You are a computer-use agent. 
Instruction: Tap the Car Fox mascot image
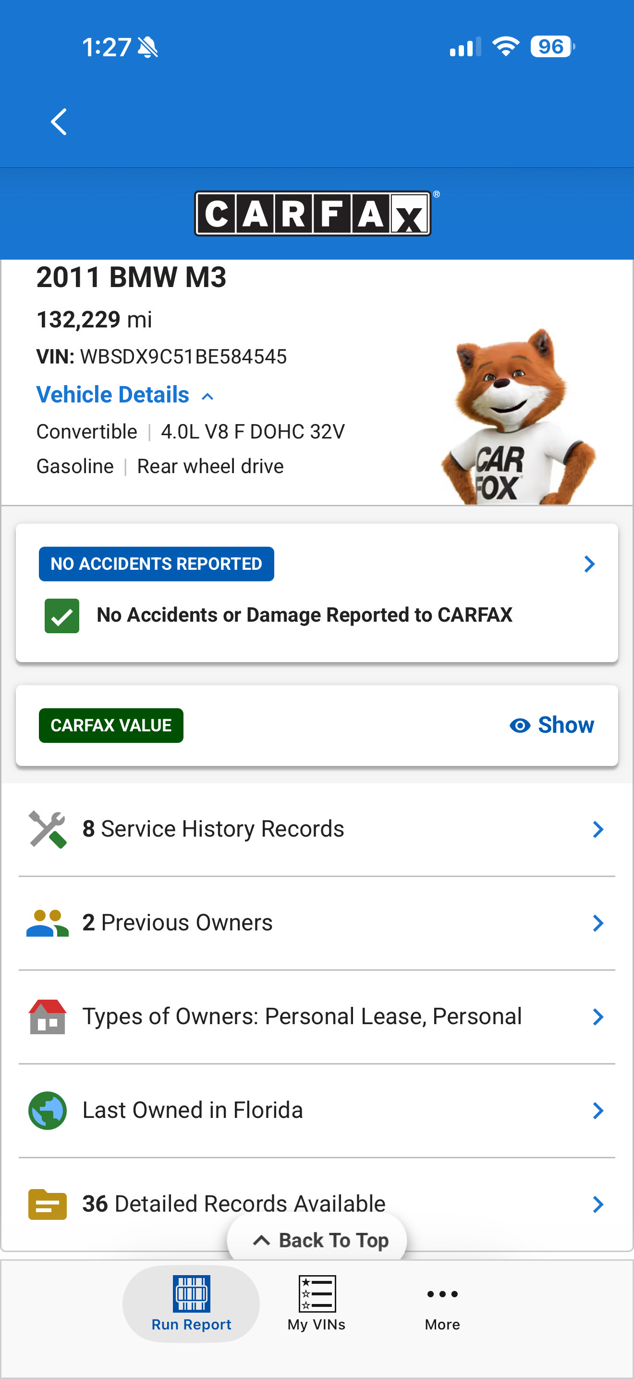pos(517,416)
